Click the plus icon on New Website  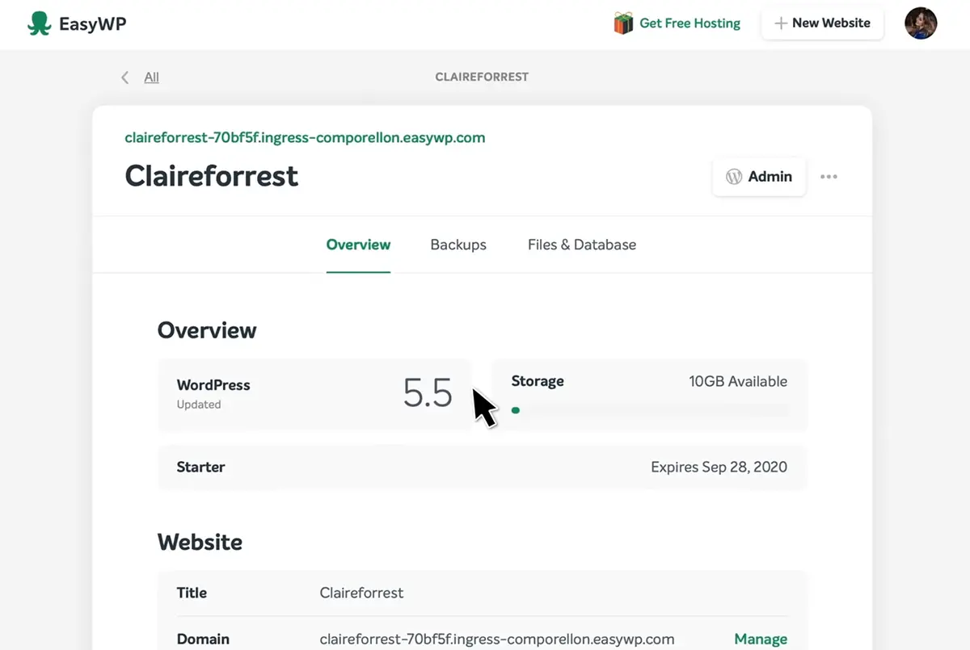pyautogui.click(x=778, y=23)
